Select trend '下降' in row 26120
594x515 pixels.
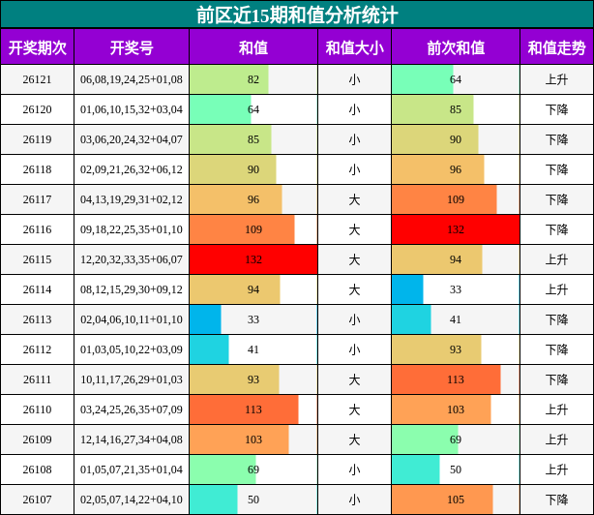(x=556, y=109)
